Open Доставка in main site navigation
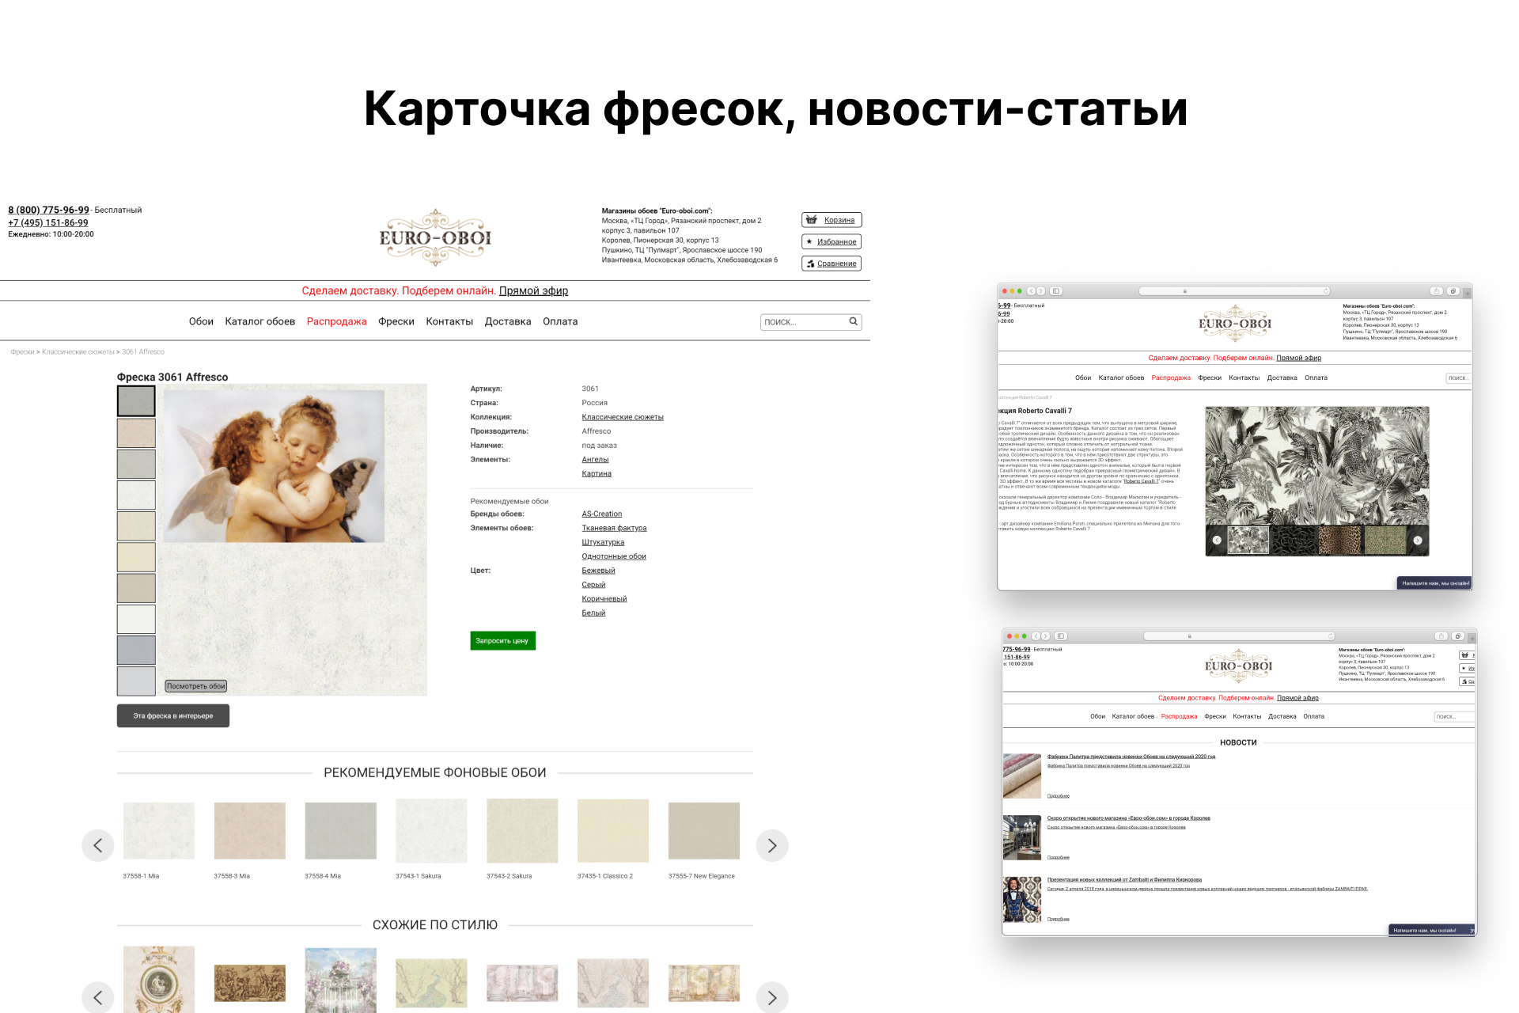The image size is (1519, 1013). [508, 321]
